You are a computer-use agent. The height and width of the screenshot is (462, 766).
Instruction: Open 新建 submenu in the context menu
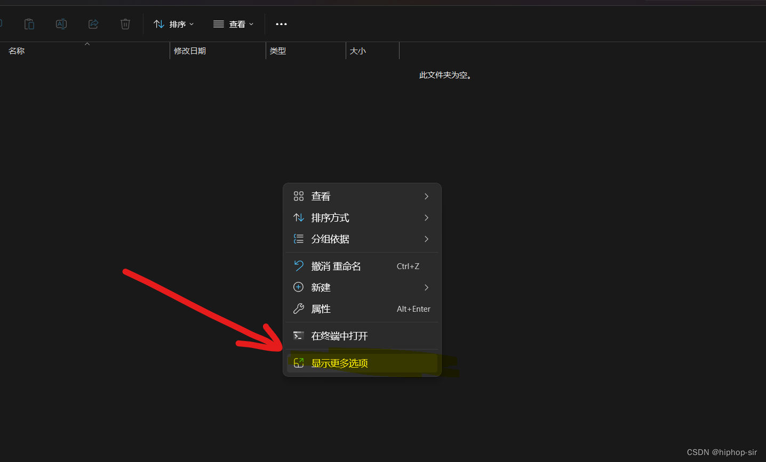tap(362, 287)
